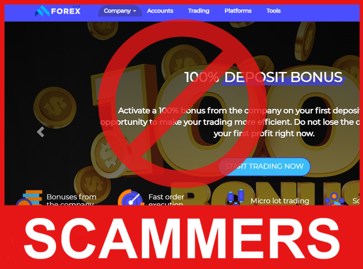
Task: Click the micro lot trading candlestick icon
Action: tap(236, 197)
